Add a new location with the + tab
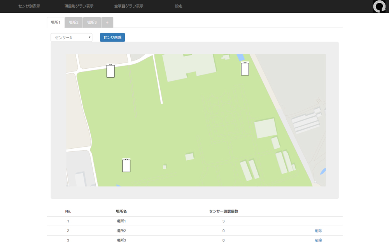 (x=107, y=23)
